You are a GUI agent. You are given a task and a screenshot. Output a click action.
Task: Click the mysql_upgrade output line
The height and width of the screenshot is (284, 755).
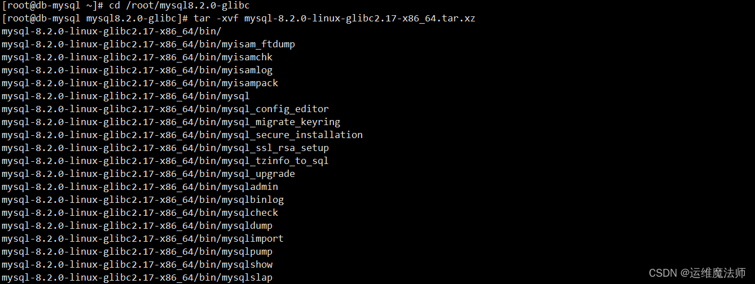(148, 174)
